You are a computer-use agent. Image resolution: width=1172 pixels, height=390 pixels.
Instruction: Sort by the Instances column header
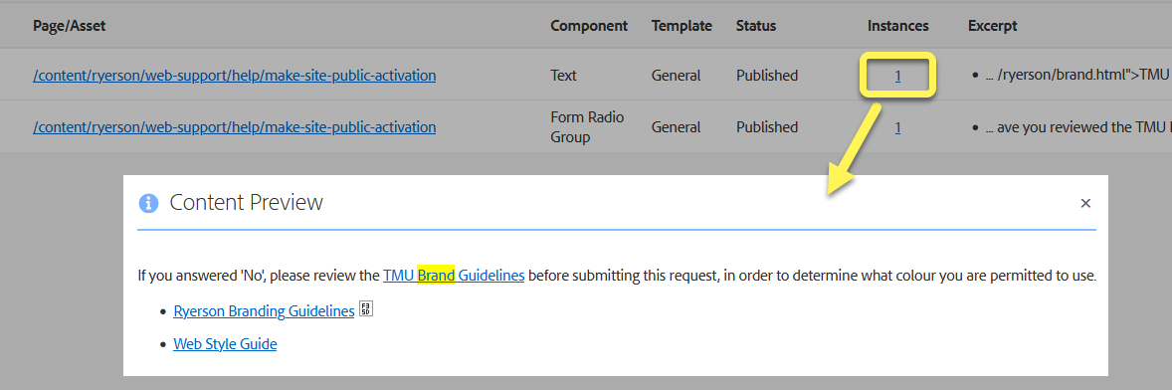coord(897,26)
